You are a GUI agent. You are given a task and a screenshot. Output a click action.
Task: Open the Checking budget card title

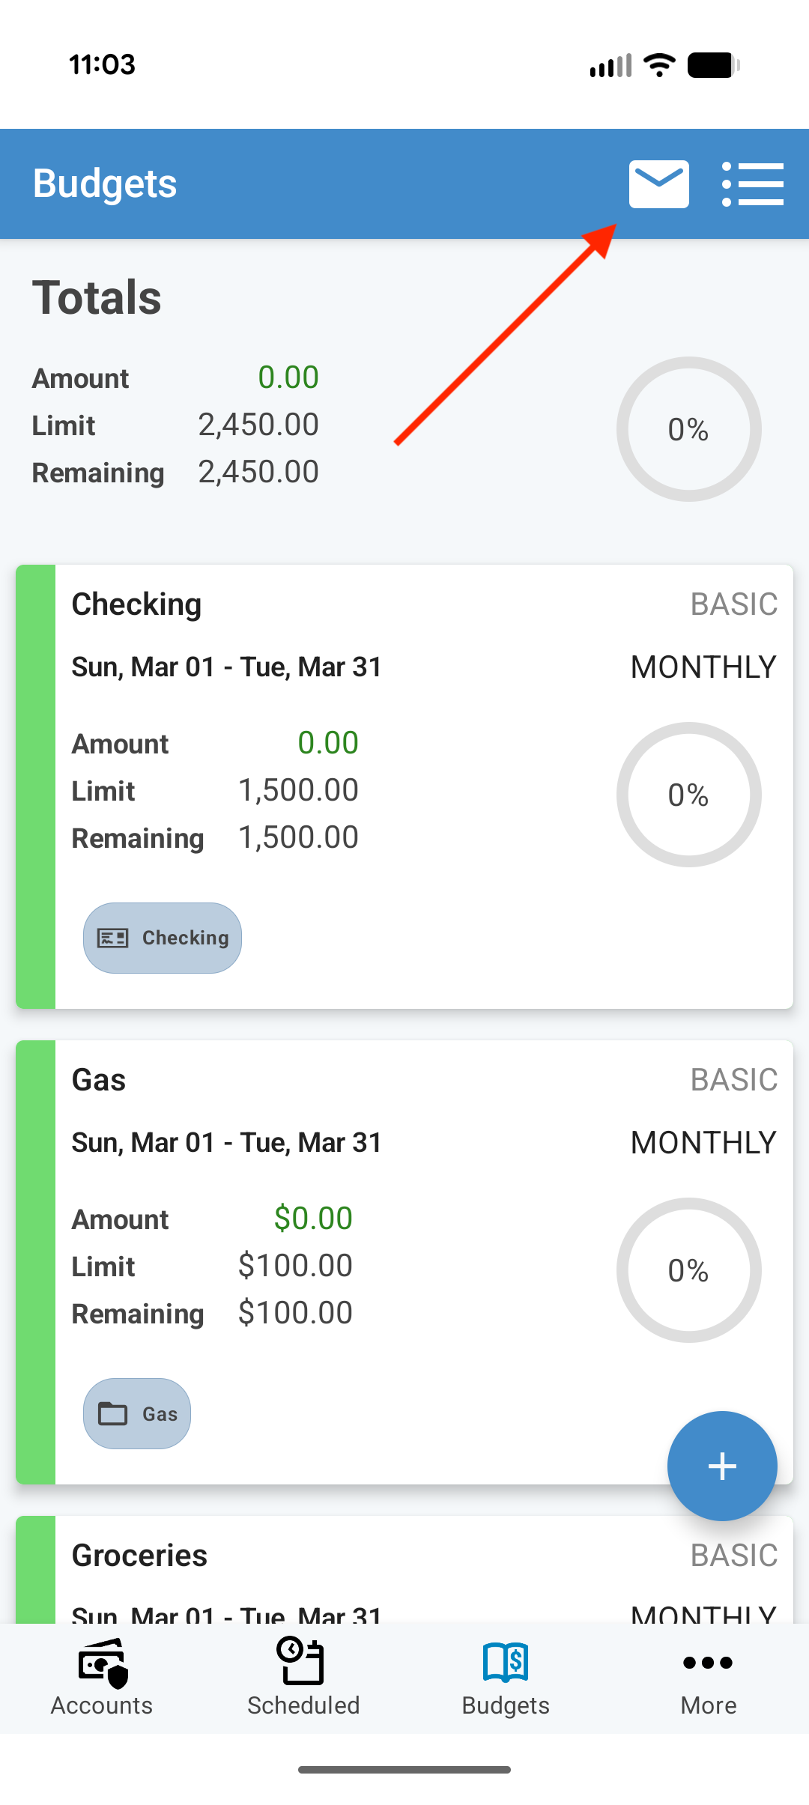136,604
